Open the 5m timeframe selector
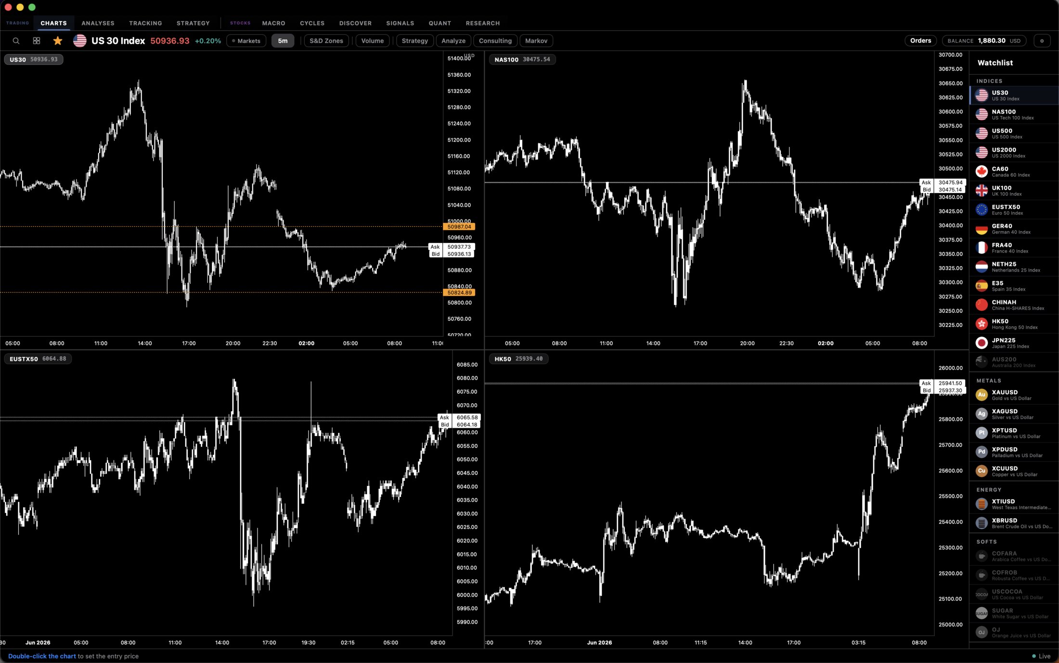Image resolution: width=1059 pixels, height=663 pixels. pos(283,41)
